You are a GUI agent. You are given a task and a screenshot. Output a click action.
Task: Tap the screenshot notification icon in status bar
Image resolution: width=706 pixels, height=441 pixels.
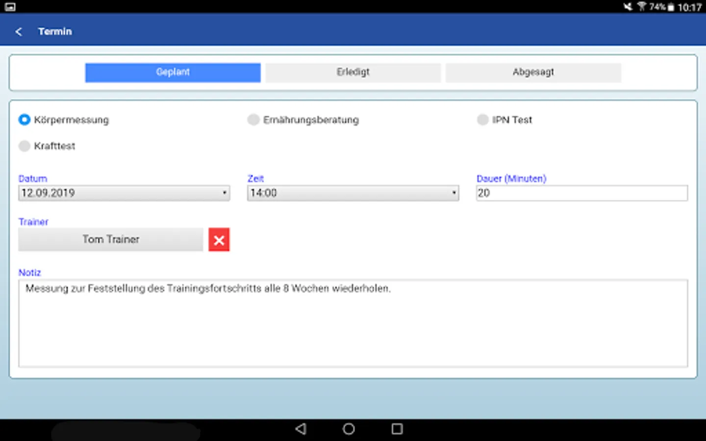10,7
